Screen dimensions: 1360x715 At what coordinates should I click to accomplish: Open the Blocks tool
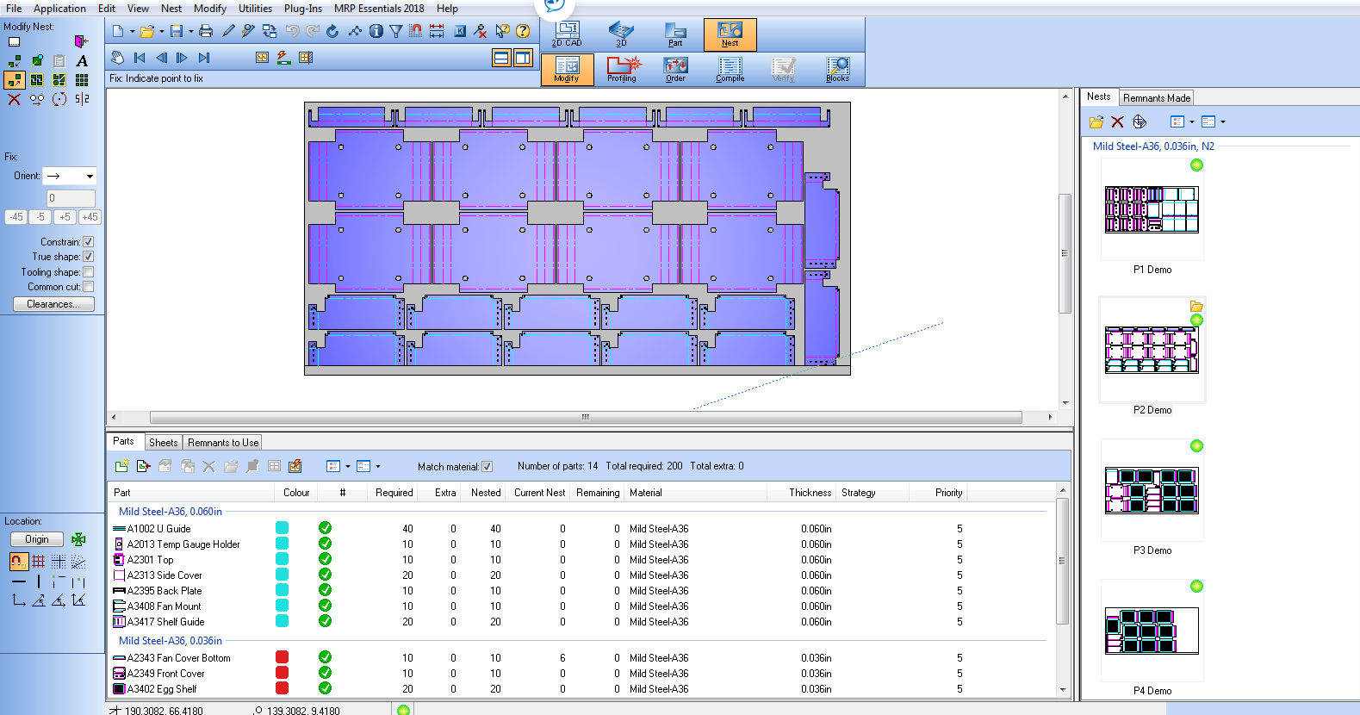point(837,69)
